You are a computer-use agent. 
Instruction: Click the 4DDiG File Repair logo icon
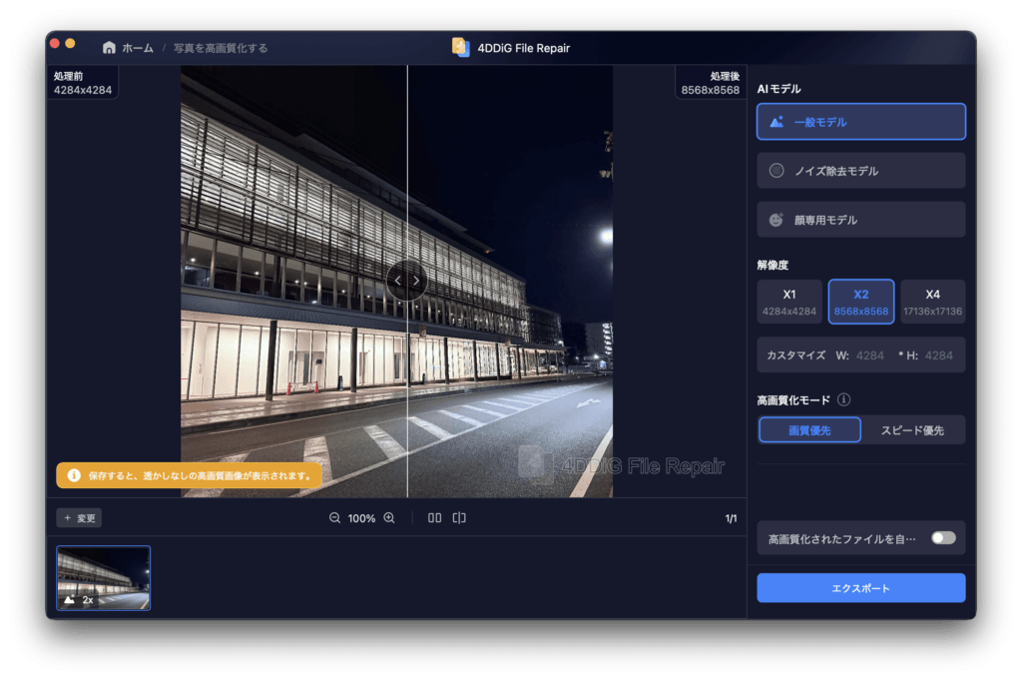point(461,47)
